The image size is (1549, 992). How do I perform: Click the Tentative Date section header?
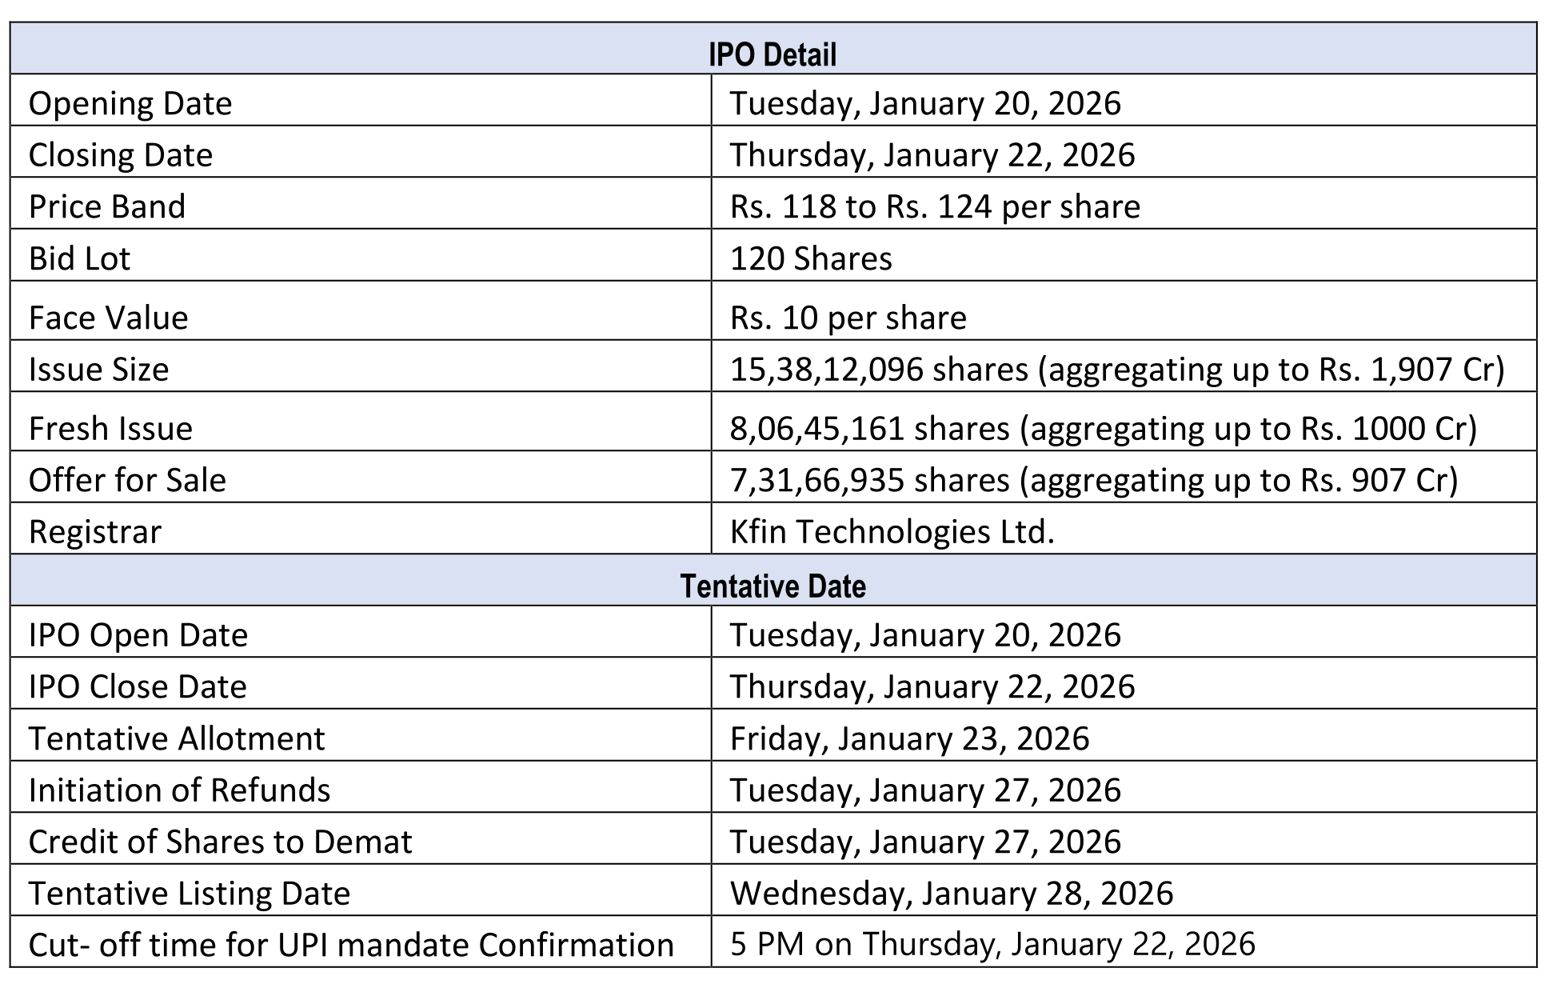click(773, 586)
